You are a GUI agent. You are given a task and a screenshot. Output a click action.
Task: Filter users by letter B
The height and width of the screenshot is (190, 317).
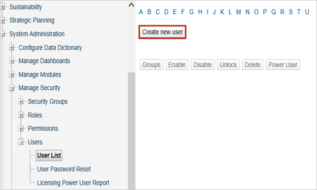point(149,12)
